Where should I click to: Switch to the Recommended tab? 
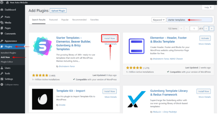pyautogui.click(x=79, y=20)
